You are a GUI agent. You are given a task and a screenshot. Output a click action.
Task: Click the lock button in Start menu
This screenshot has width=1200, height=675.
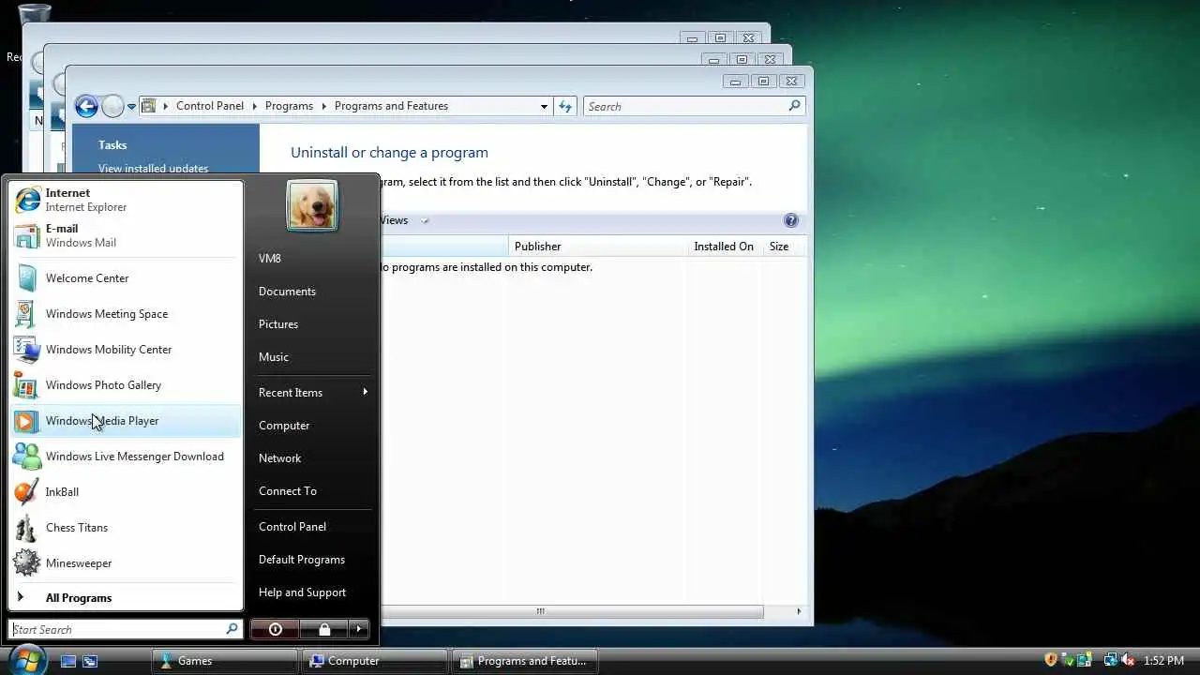324,629
